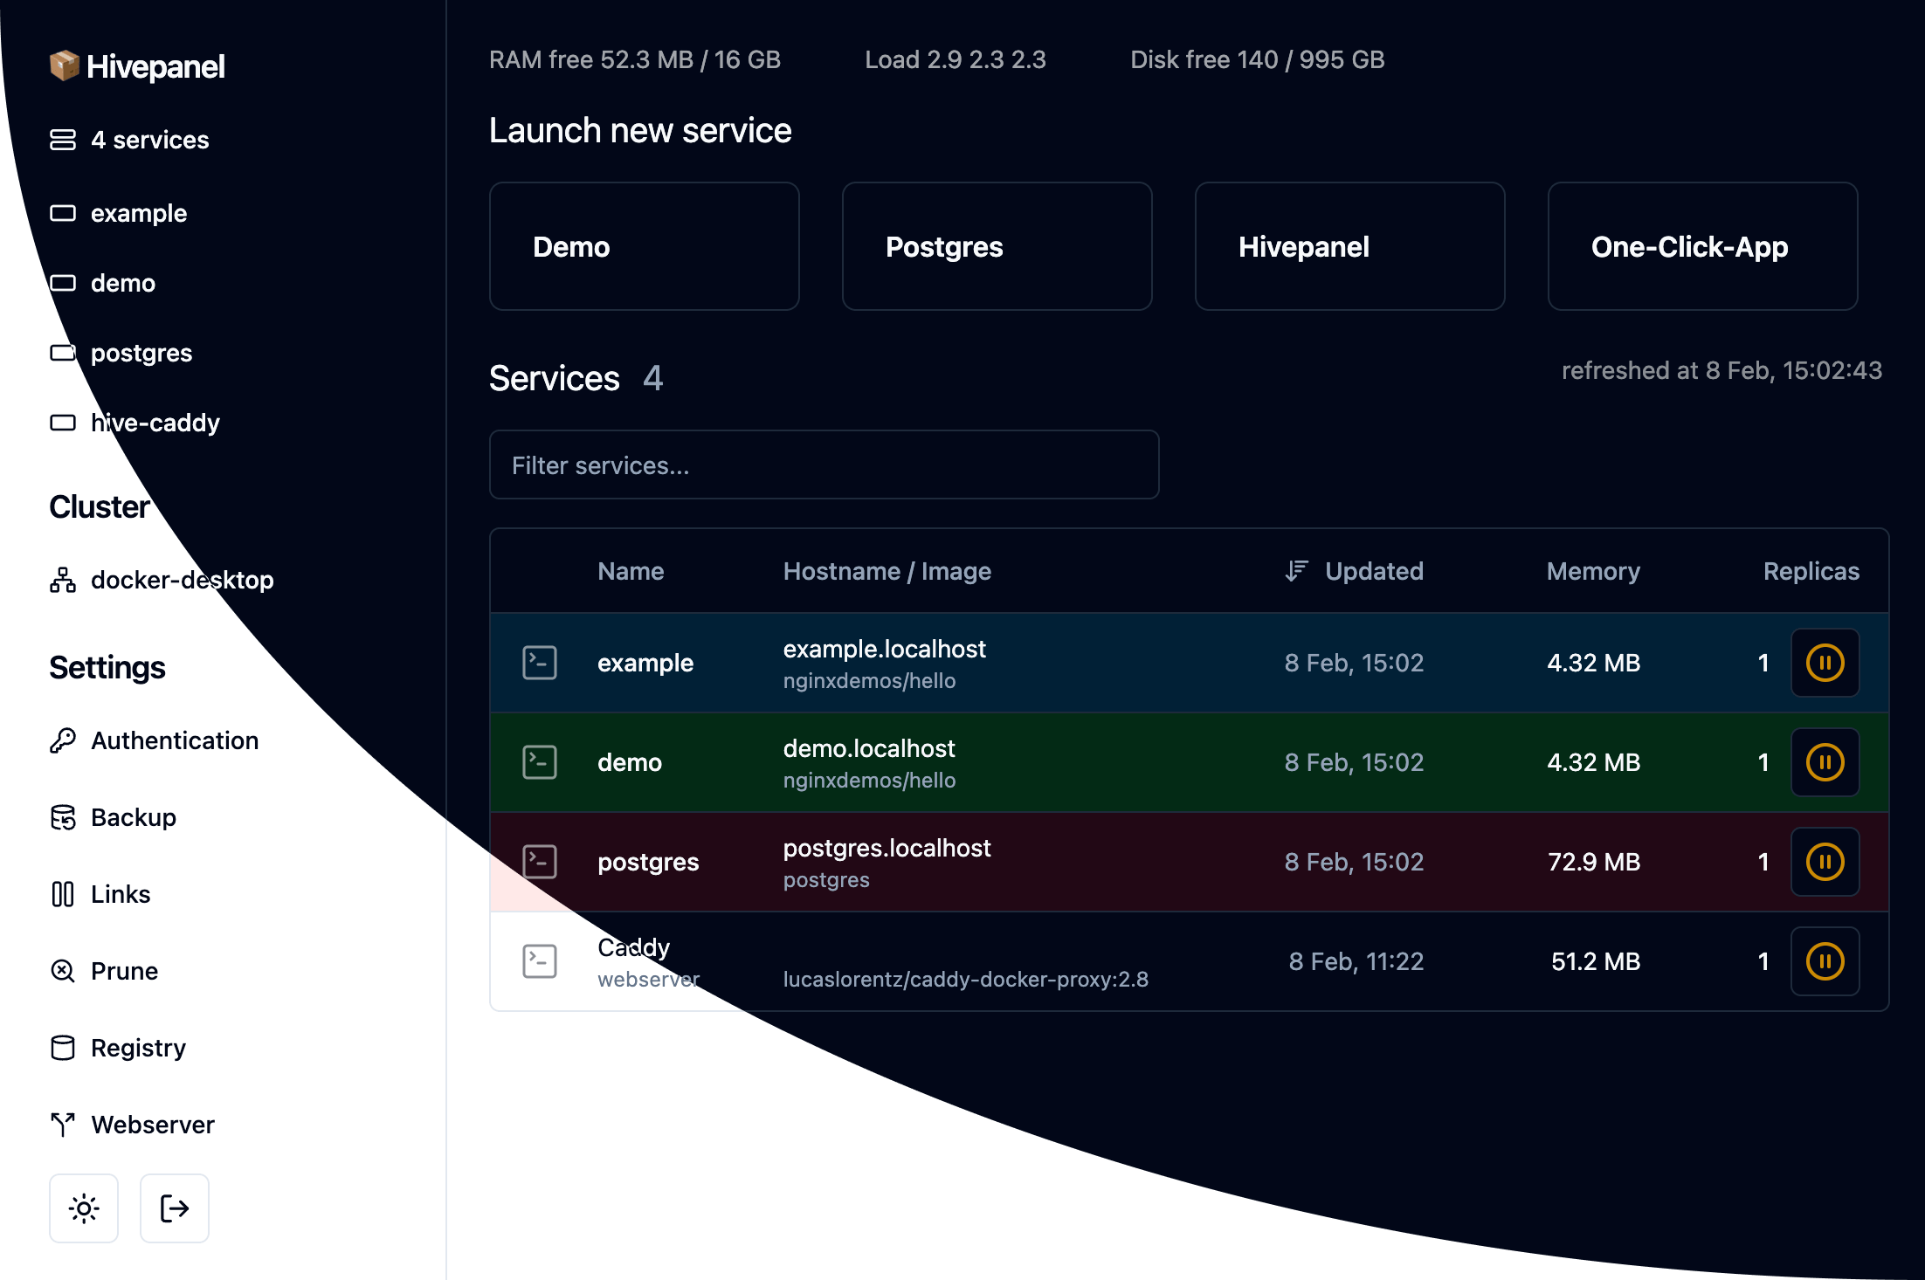Sort services by Memory column
This screenshot has width=1925, height=1280.
pyautogui.click(x=1593, y=571)
